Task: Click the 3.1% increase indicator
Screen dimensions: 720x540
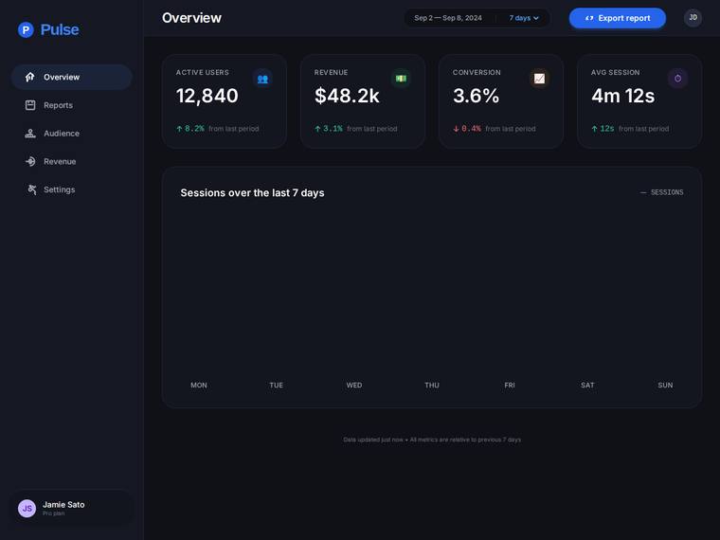Action: 329,129
